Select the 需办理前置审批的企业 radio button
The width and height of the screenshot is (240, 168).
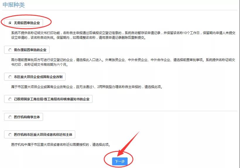10,50
